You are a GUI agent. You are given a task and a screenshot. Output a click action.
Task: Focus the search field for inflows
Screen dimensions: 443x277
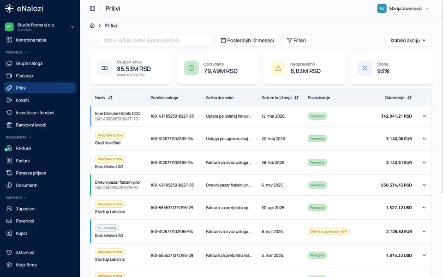(x=151, y=41)
